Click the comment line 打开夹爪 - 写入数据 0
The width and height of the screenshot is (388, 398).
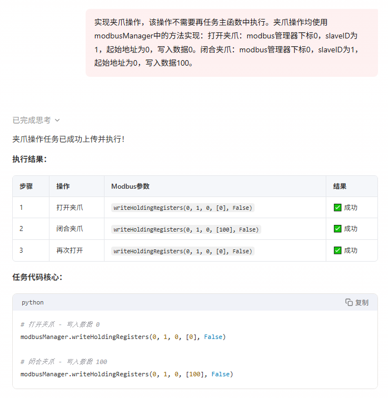click(60, 325)
